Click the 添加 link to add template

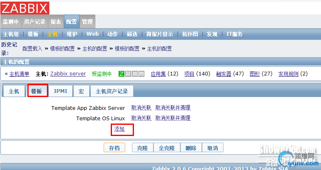tap(119, 129)
